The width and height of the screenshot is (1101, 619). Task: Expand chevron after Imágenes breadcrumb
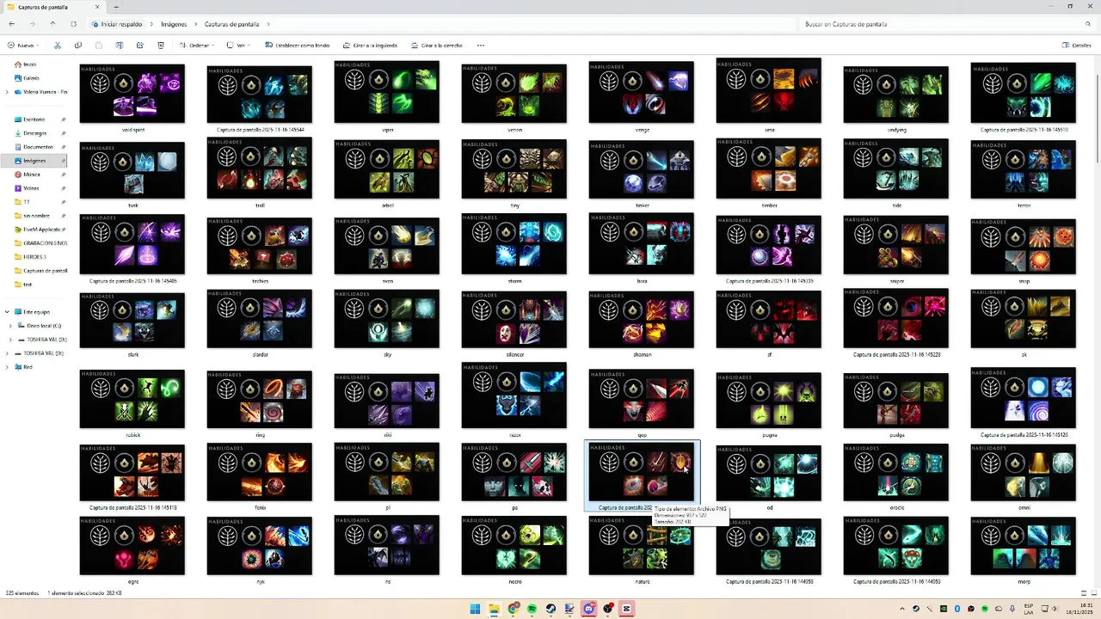(x=195, y=24)
